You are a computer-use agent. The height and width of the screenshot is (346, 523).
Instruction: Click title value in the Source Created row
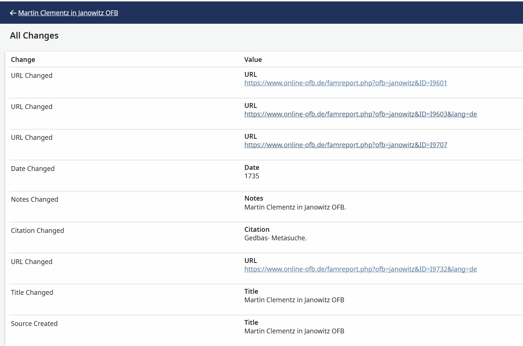pyautogui.click(x=294, y=331)
